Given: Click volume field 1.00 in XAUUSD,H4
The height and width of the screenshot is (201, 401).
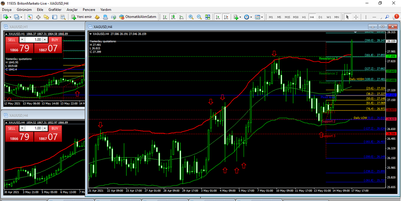Looking at the screenshot, I should (x=33, y=129).
